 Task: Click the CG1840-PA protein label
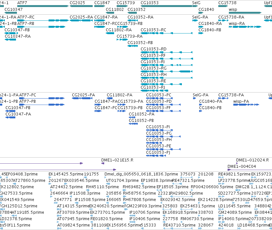211,101
